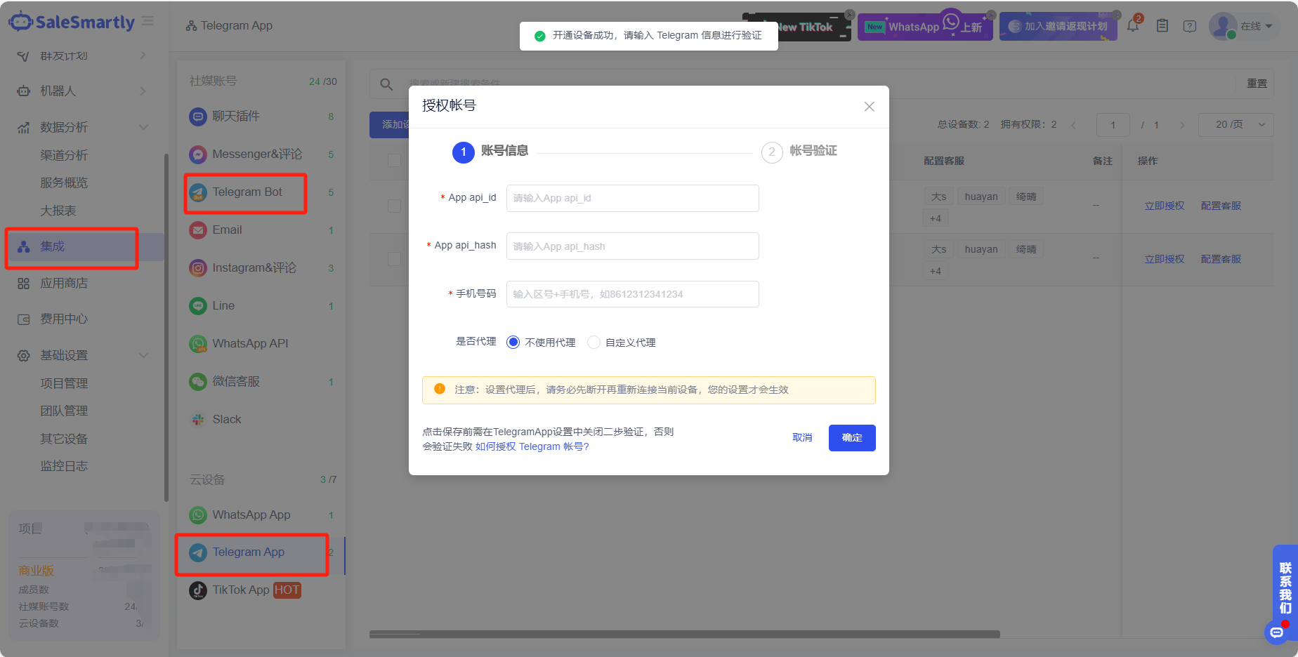Open the help question mark icon
1298x657 pixels.
1189,26
